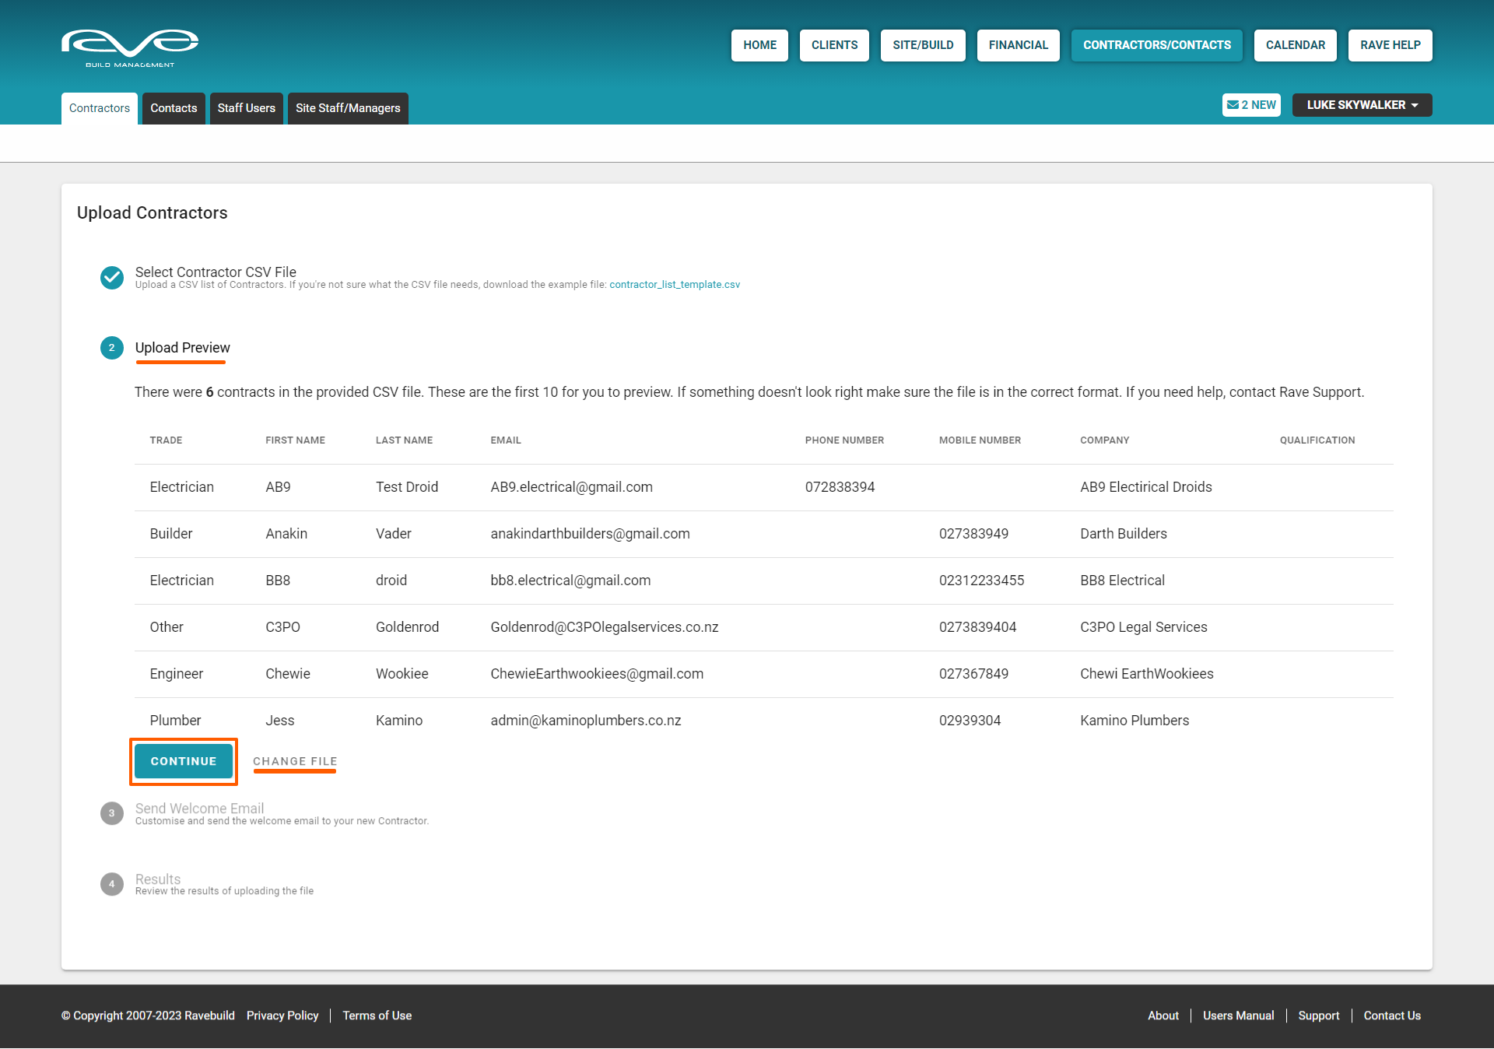The width and height of the screenshot is (1494, 1049).
Task: Open the Site/Build menu
Action: [923, 45]
